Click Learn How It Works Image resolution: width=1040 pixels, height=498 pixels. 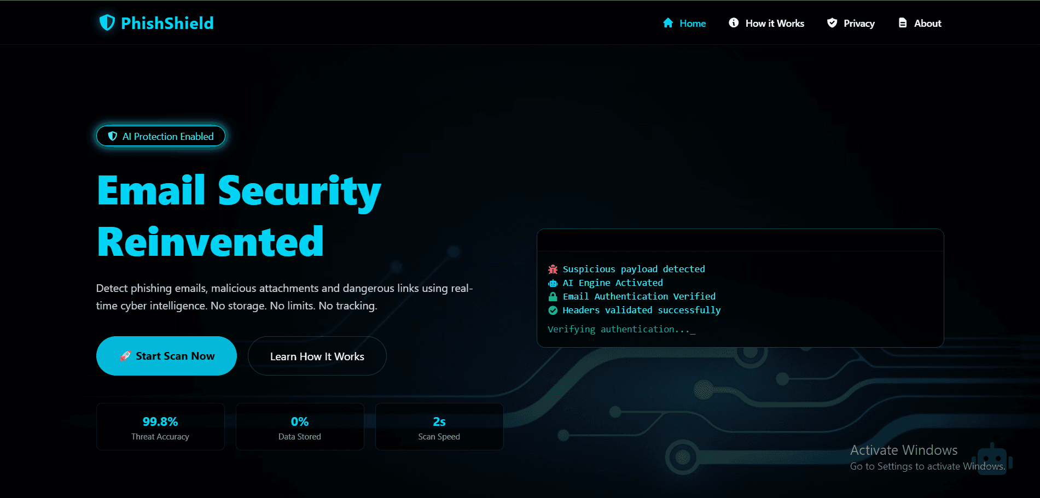click(x=317, y=356)
